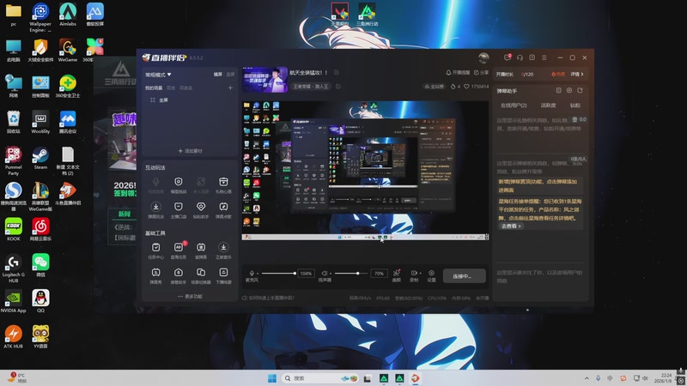Open 网易云音乐 desktop icon
687x386 pixels.
click(x=40, y=230)
